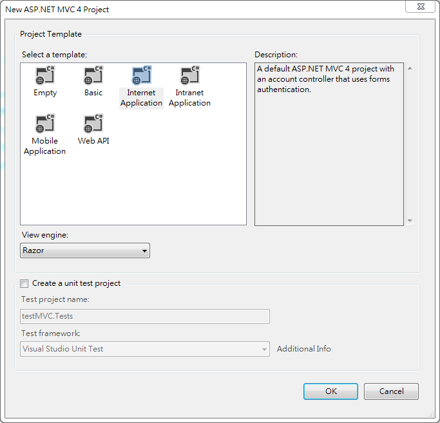
Task: Click the Description scrollbar down arrow
Action: pos(410,220)
